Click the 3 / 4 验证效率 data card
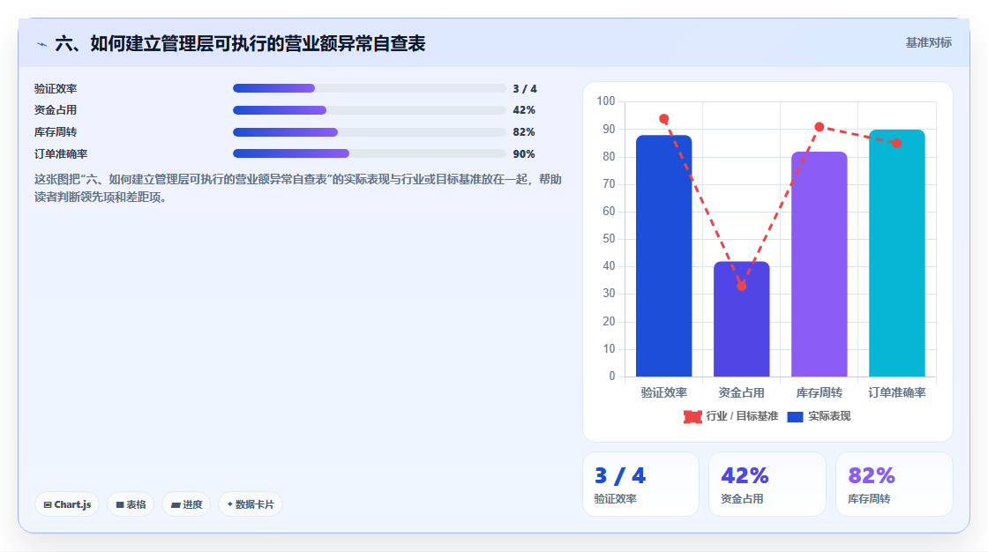This screenshot has width=988, height=552. pos(640,484)
